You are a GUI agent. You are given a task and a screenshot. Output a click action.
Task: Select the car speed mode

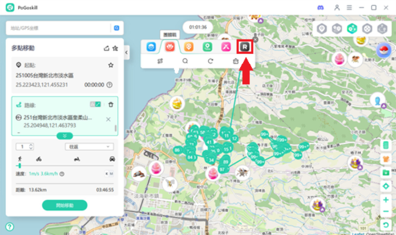pyautogui.click(x=112, y=159)
